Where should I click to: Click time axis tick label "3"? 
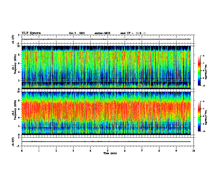73,151
